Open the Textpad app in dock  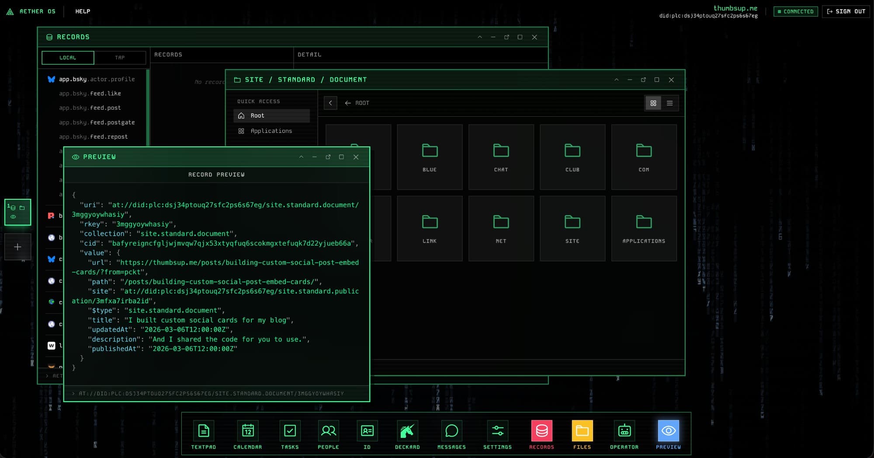click(x=203, y=431)
